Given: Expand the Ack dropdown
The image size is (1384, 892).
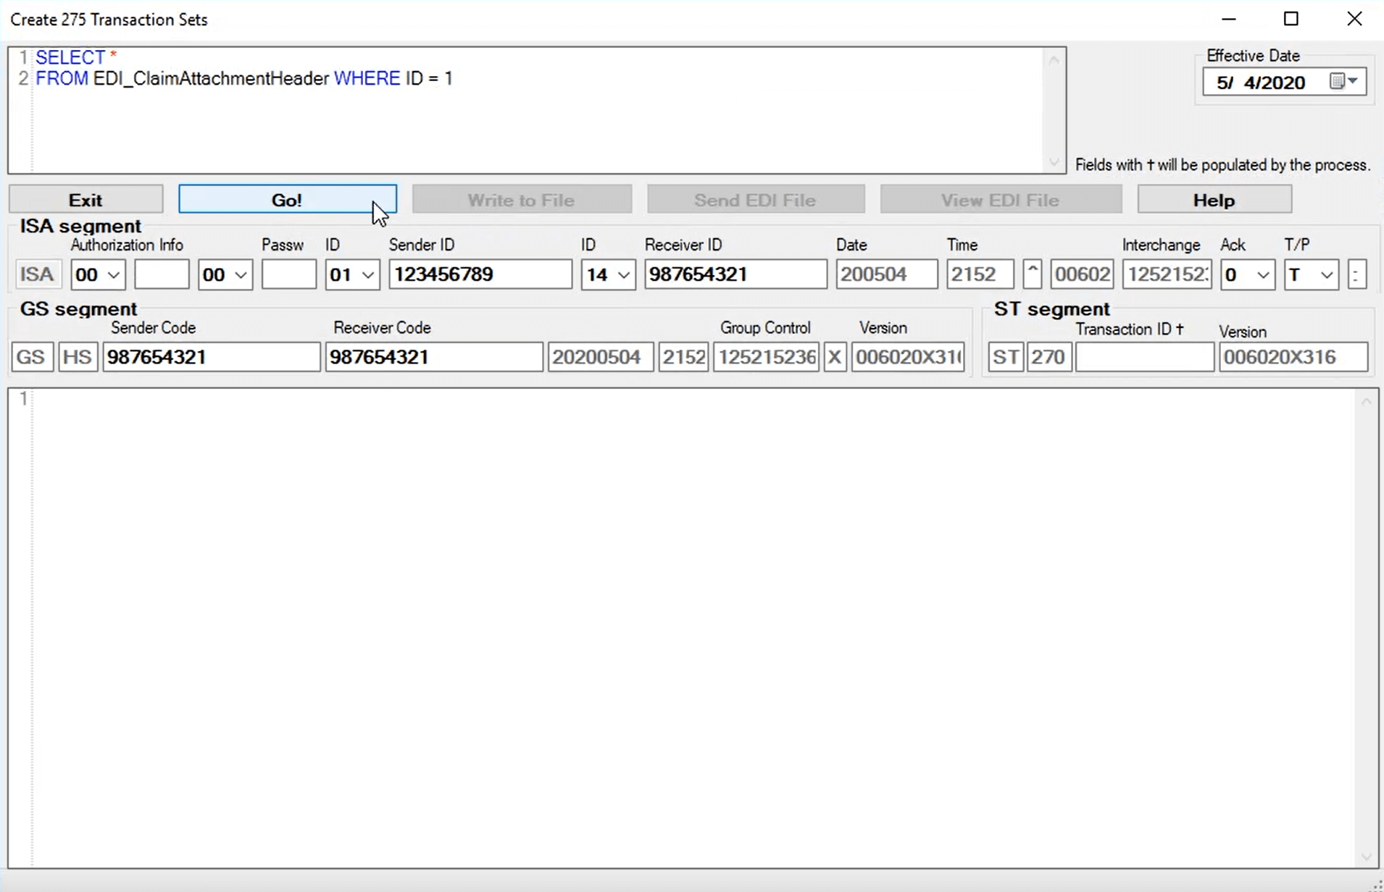Looking at the screenshot, I should [1262, 275].
